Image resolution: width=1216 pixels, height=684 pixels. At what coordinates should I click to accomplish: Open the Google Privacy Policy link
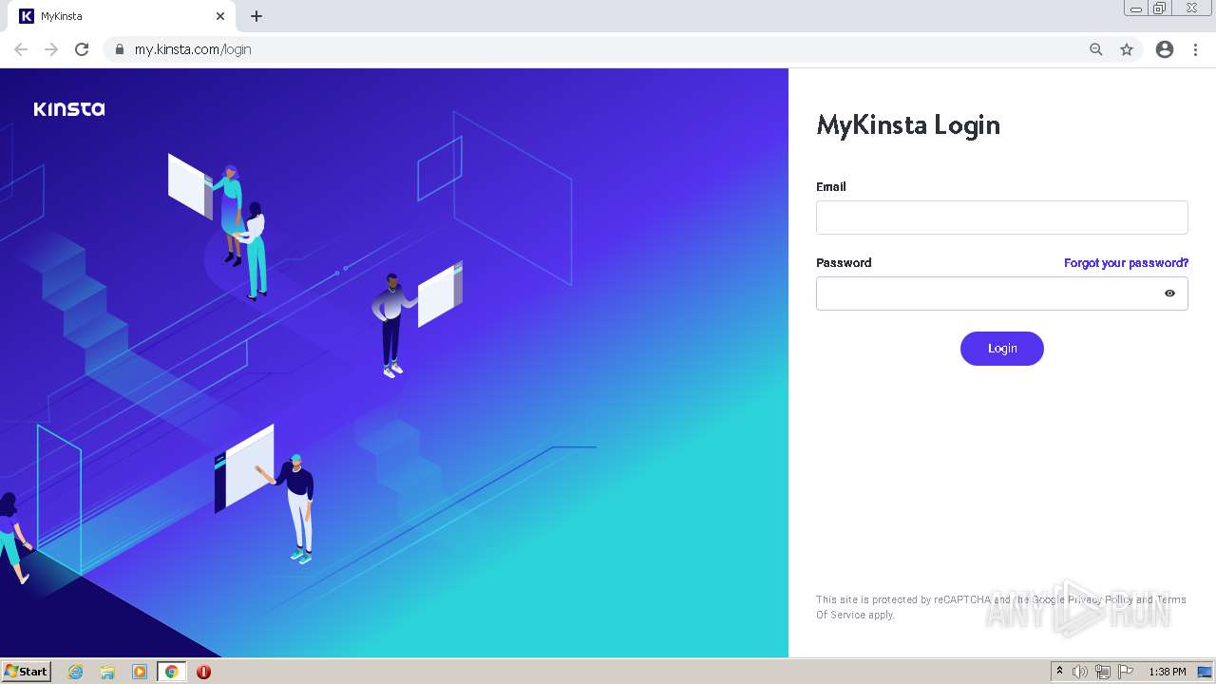(x=1082, y=599)
